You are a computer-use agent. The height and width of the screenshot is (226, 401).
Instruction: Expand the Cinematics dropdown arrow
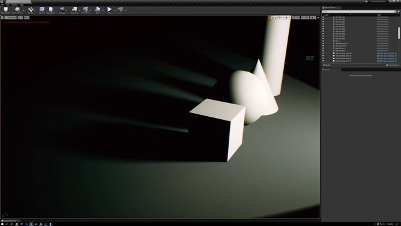pyautogui.click(x=91, y=10)
